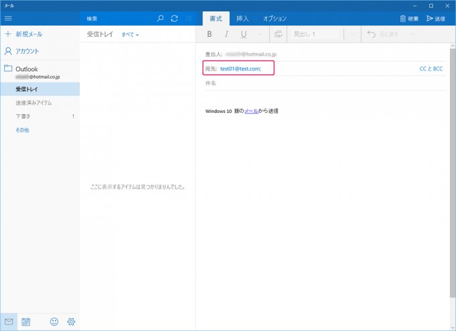Open font formatting dropdown arrow
The width and height of the screenshot is (456, 331).
(261, 34)
